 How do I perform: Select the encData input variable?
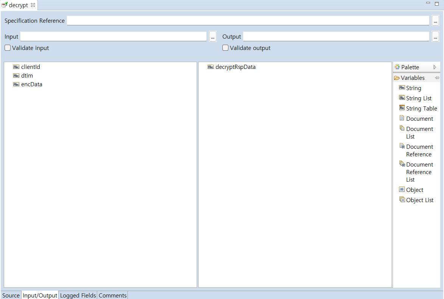click(31, 84)
